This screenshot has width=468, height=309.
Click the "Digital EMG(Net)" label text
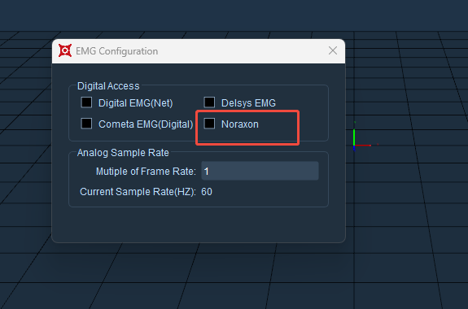tap(136, 103)
